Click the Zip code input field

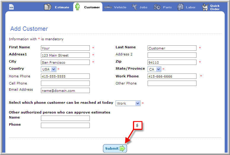172,62
